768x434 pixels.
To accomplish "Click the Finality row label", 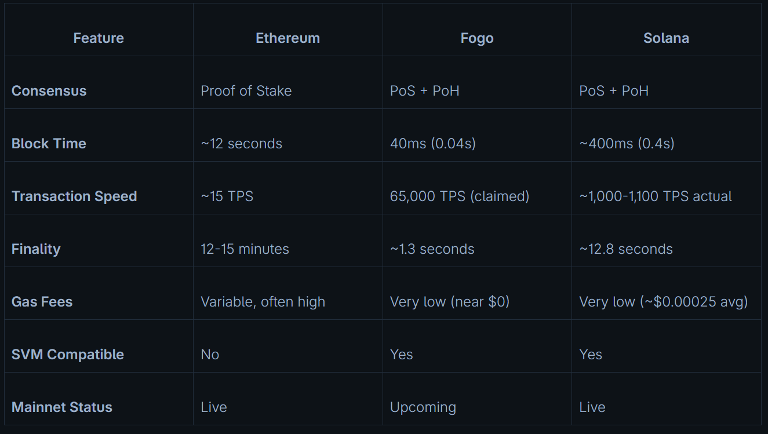I will (x=36, y=249).
